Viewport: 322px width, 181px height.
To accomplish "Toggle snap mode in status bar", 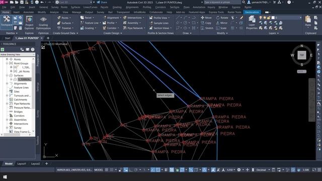I will point(112,170).
